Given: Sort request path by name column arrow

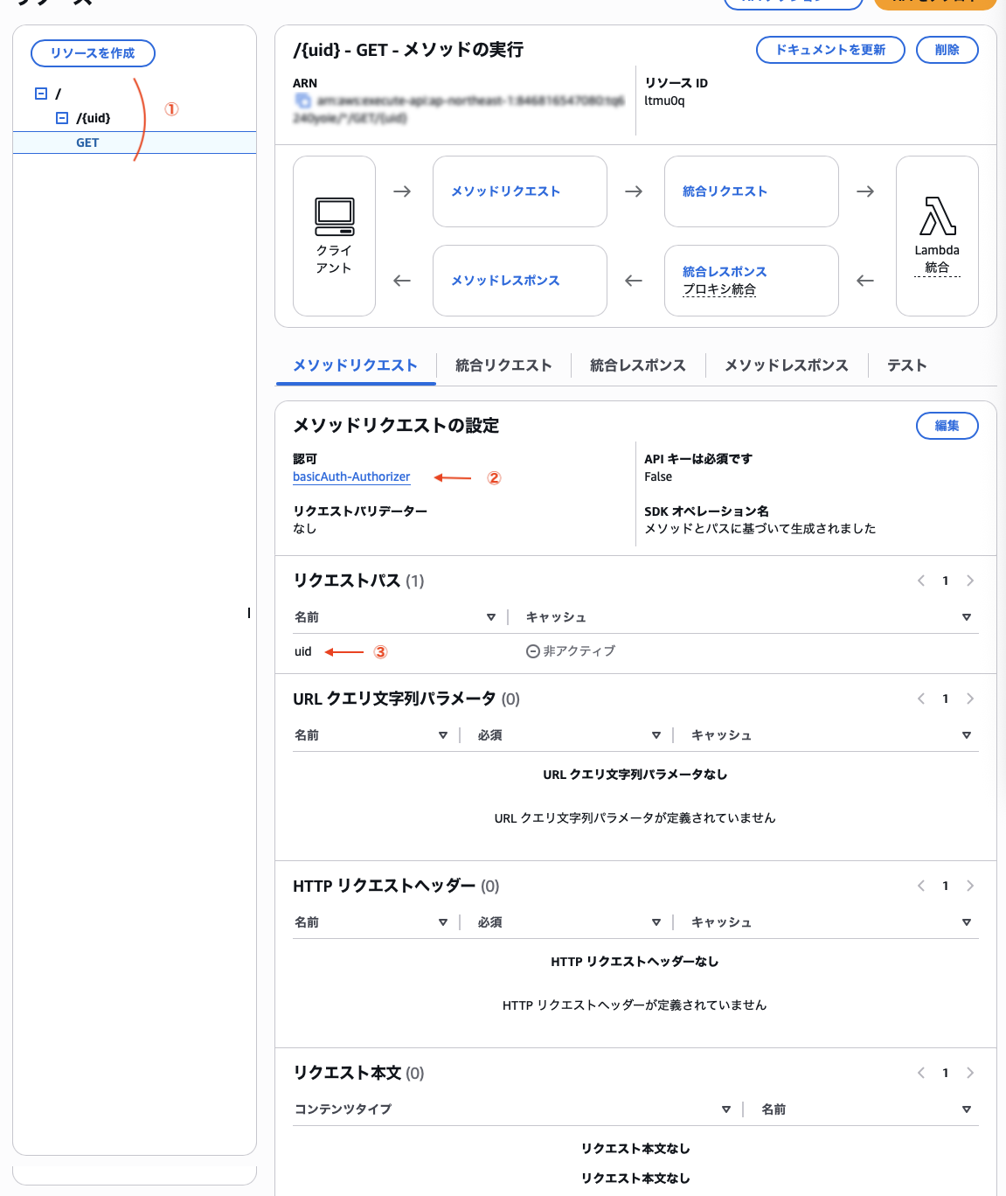Looking at the screenshot, I should (x=490, y=617).
